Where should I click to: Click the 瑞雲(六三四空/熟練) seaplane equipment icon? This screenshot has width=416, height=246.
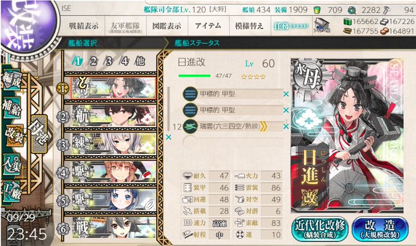coord(190,127)
